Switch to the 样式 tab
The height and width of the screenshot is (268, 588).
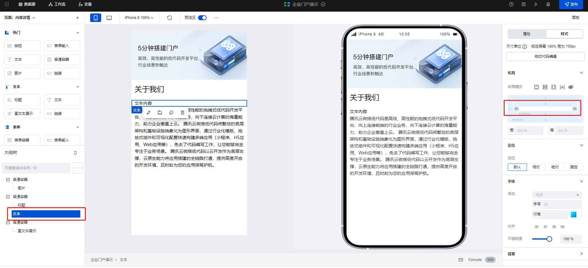(x=564, y=34)
